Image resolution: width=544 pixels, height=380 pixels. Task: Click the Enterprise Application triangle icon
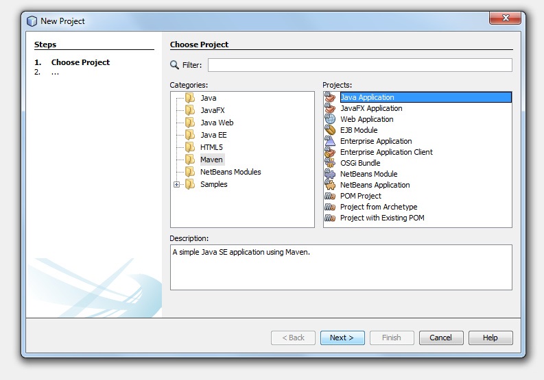330,141
